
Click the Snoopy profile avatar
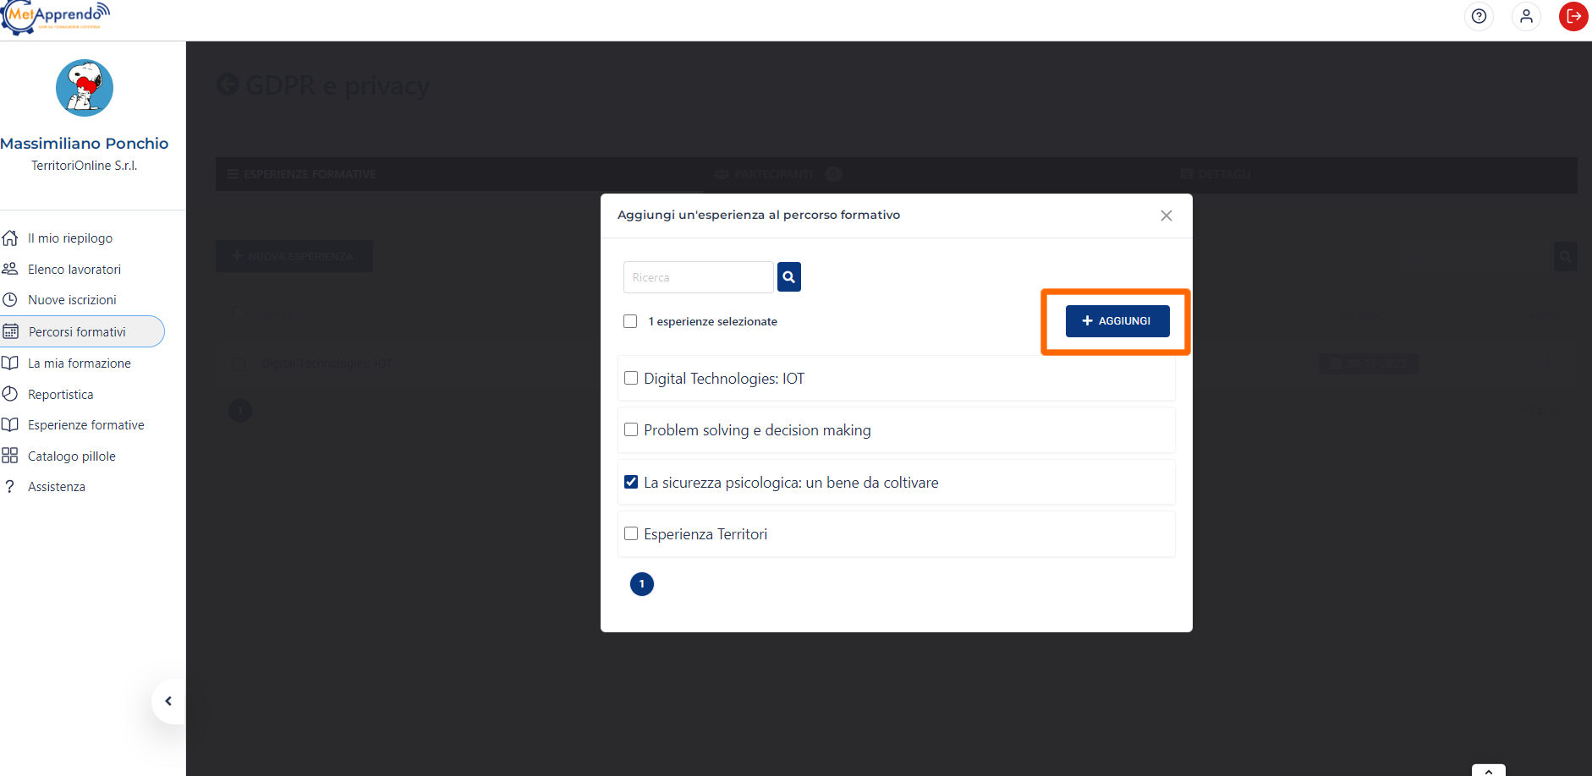click(85, 88)
